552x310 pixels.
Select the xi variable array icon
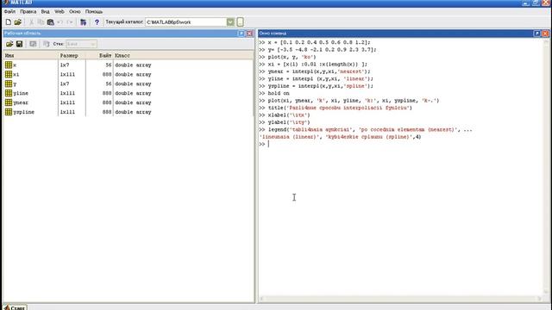click(x=9, y=74)
